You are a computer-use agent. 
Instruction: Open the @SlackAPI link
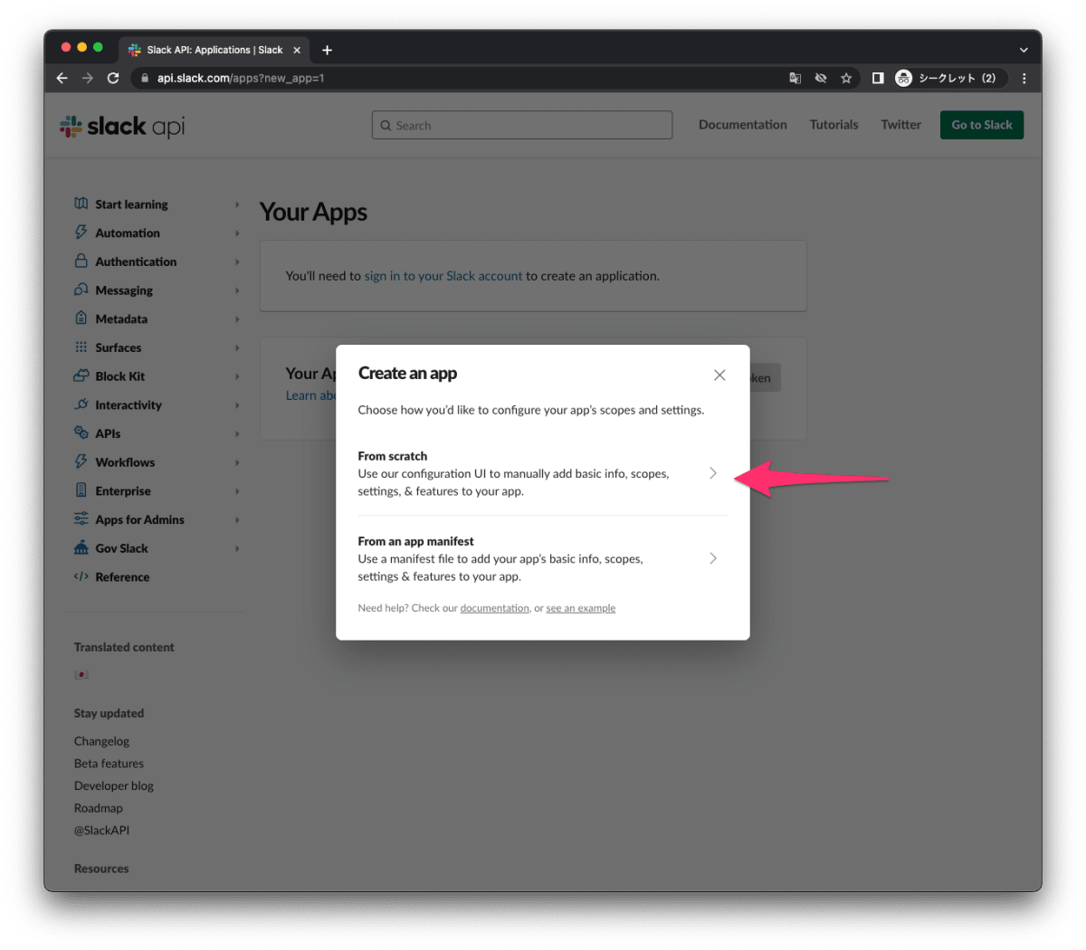pyautogui.click(x=101, y=831)
